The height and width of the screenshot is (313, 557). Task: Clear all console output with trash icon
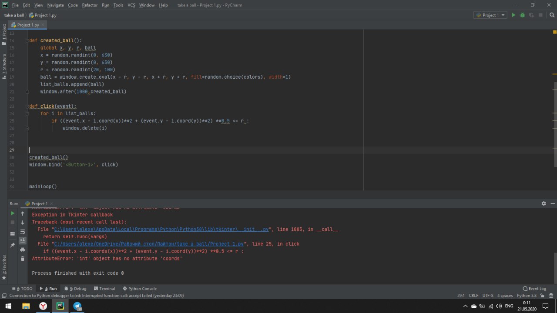[23, 259]
